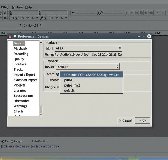The image size is (168, 160).
Task: Select the End radio button
Action: tap(3, 141)
